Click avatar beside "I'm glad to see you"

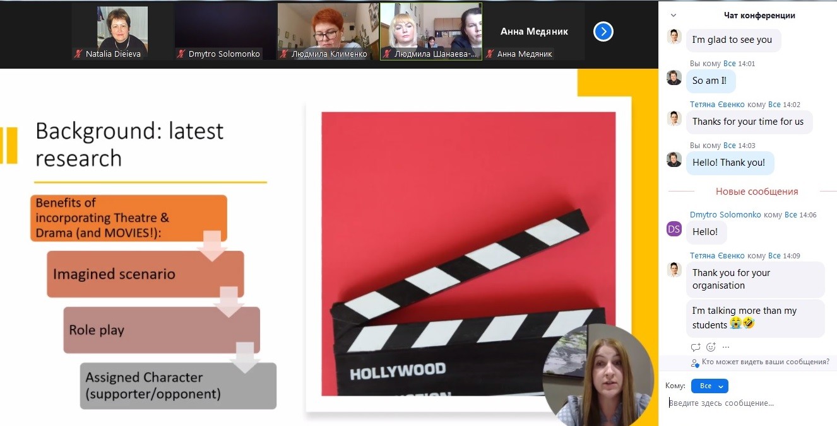[674, 37]
